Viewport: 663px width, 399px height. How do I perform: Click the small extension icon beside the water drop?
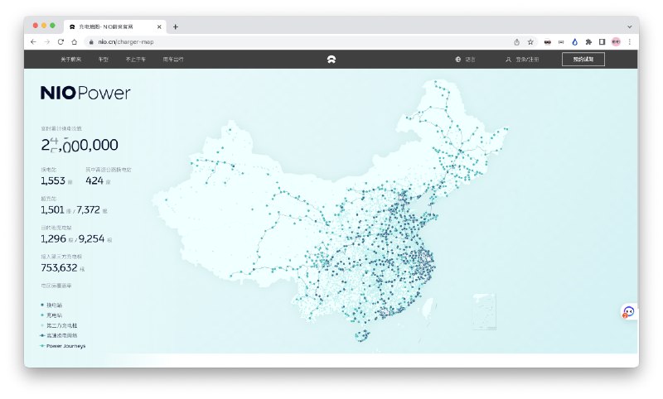(x=561, y=41)
